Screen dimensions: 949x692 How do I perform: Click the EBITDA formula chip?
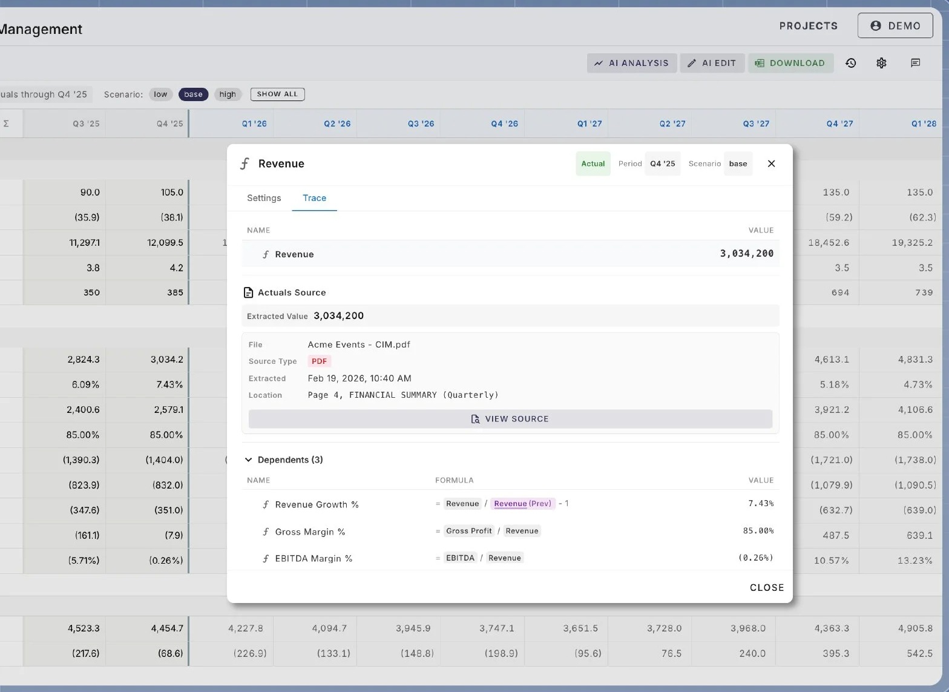pos(460,558)
